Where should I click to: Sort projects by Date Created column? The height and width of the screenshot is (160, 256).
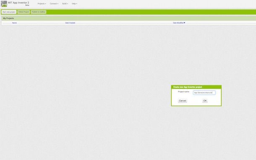tap(70, 23)
